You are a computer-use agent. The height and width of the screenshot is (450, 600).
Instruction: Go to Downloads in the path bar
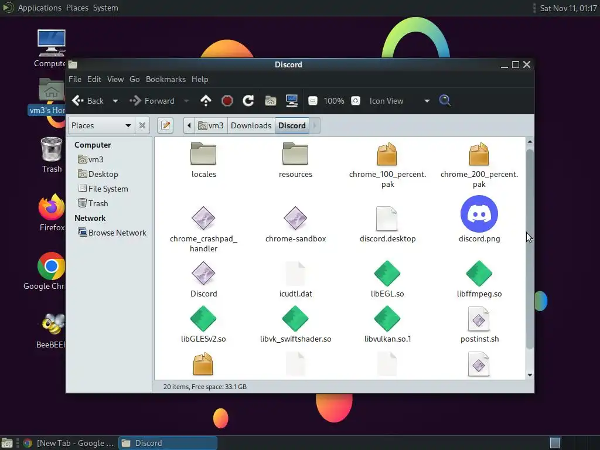251,125
